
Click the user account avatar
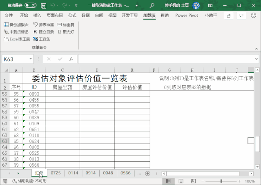coord(196,5)
